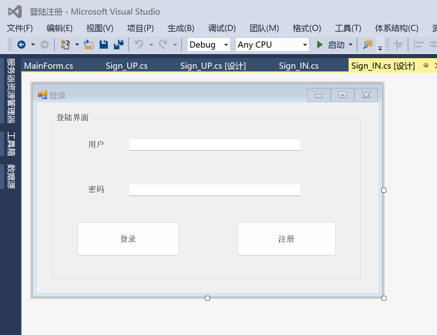This screenshot has height=335, width=437.
Task: Switch to the Sign_UP.cs code tab
Action: [127, 66]
